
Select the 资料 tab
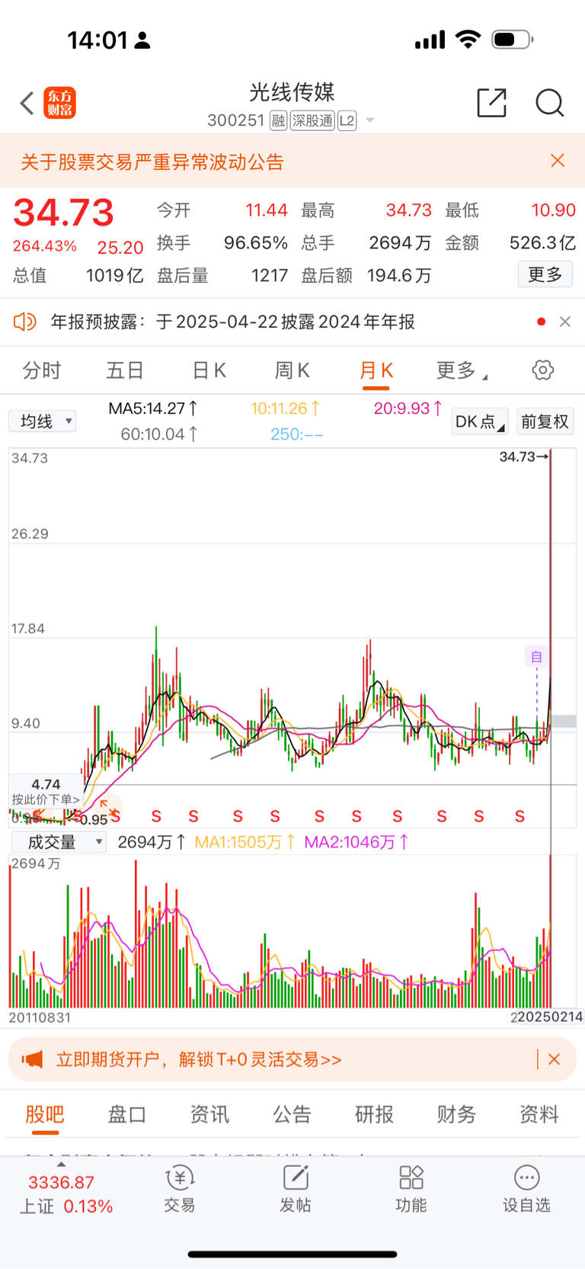[539, 1114]
